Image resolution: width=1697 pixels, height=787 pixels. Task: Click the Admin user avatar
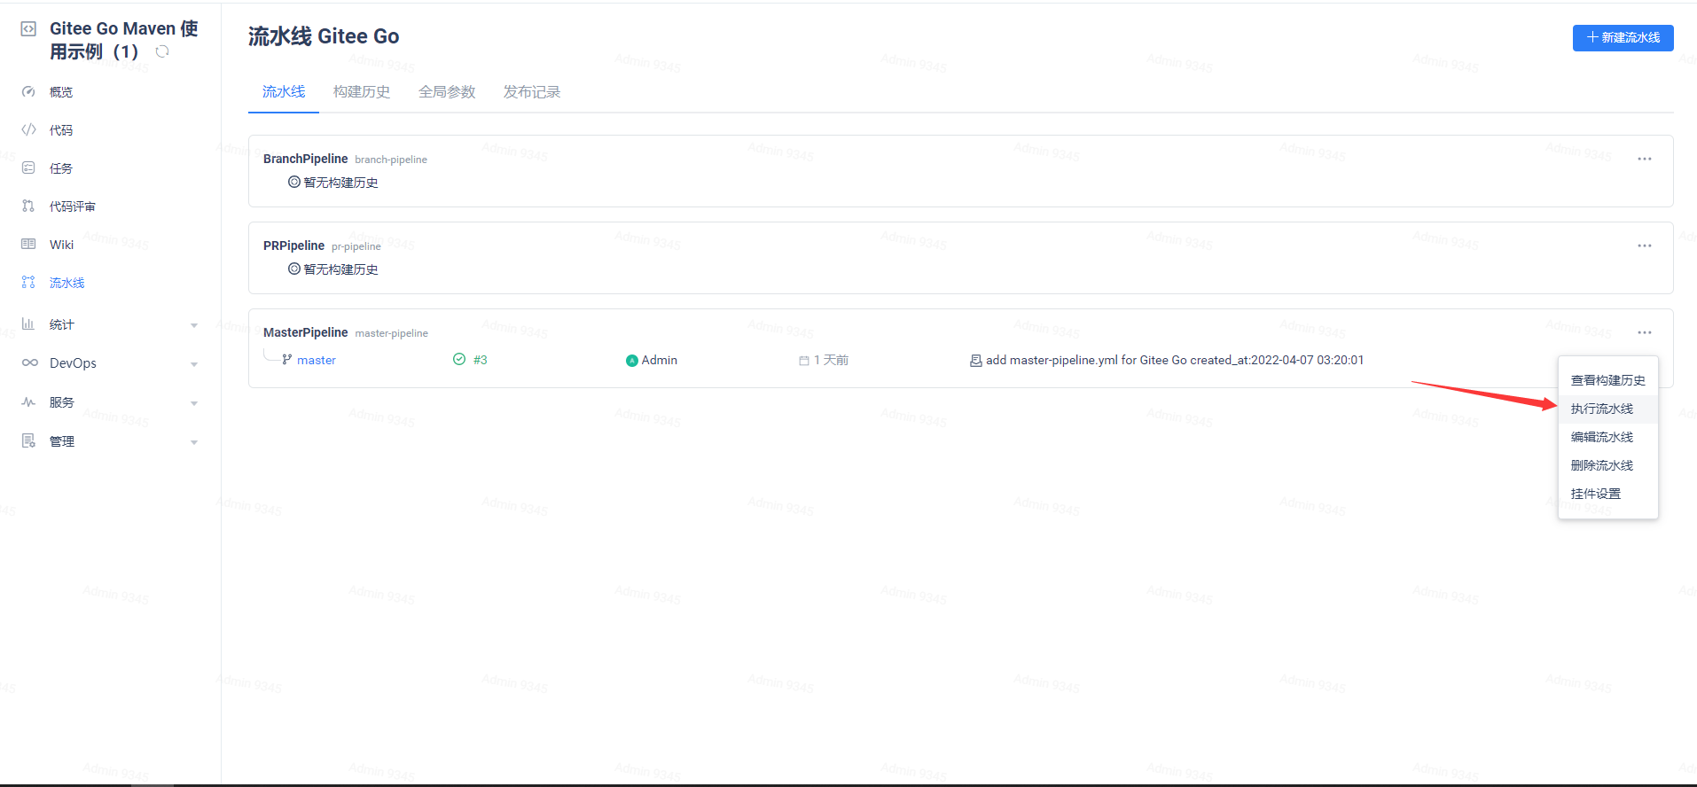632,360
